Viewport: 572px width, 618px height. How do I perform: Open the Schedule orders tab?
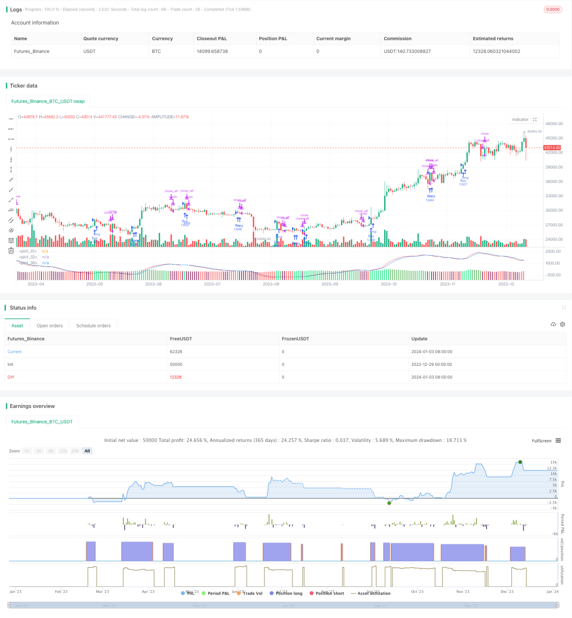coord(93,326)
